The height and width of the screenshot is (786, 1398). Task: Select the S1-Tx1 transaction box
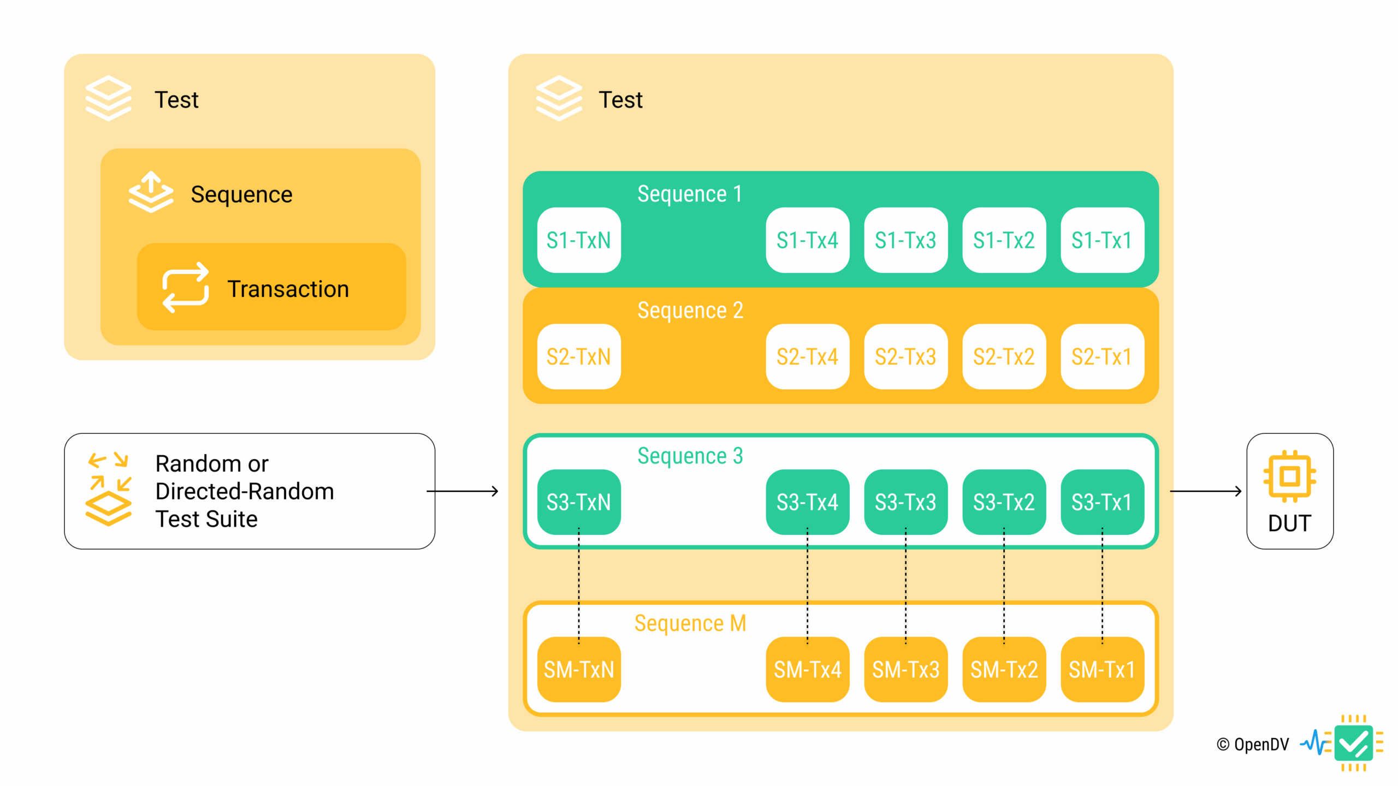[x=1101, y=240]
